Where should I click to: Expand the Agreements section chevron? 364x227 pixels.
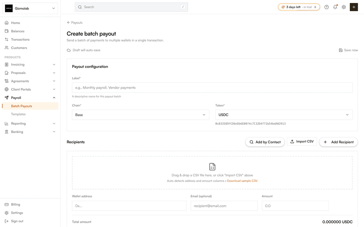coord(54,81)
